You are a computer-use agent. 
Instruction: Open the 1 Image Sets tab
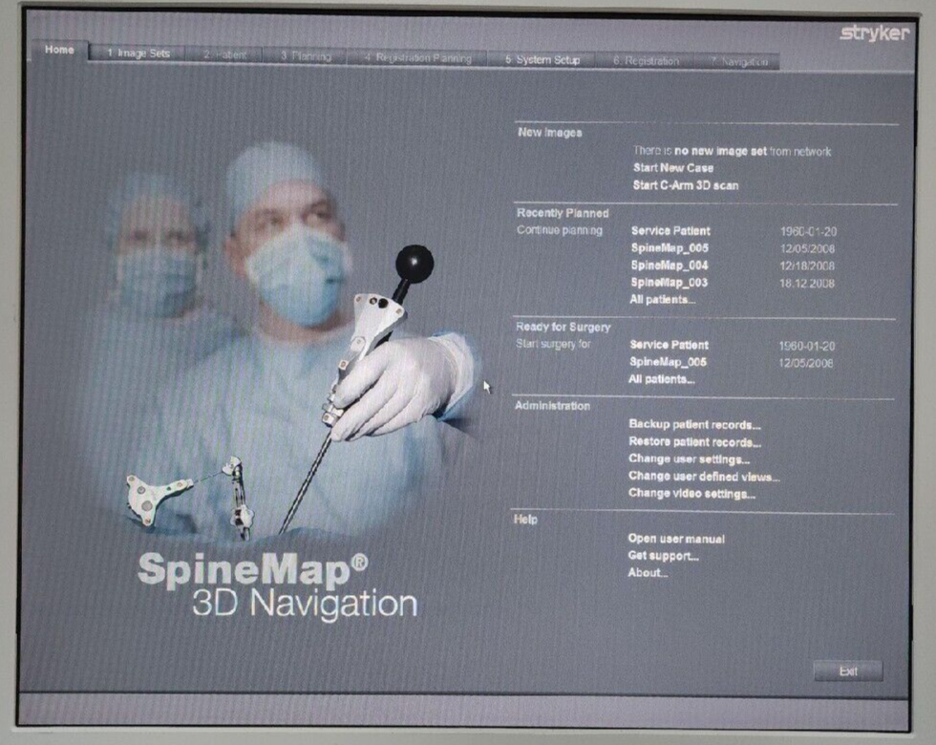[138, 53]
